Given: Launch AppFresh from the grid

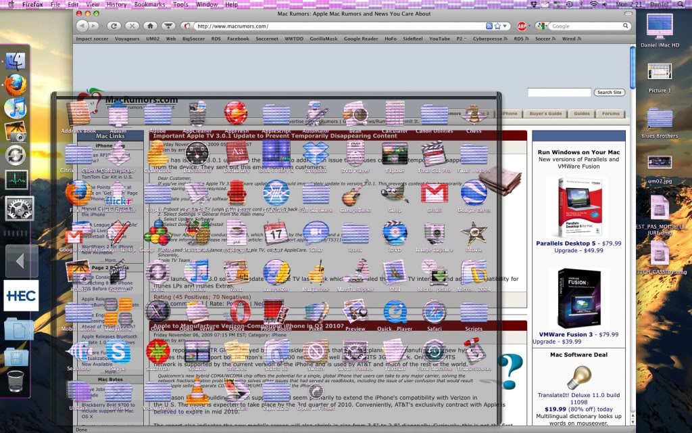Looking at the screenshot, I should [x=236, y=114].
